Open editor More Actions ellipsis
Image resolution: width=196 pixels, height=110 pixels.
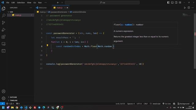point(193,8)
